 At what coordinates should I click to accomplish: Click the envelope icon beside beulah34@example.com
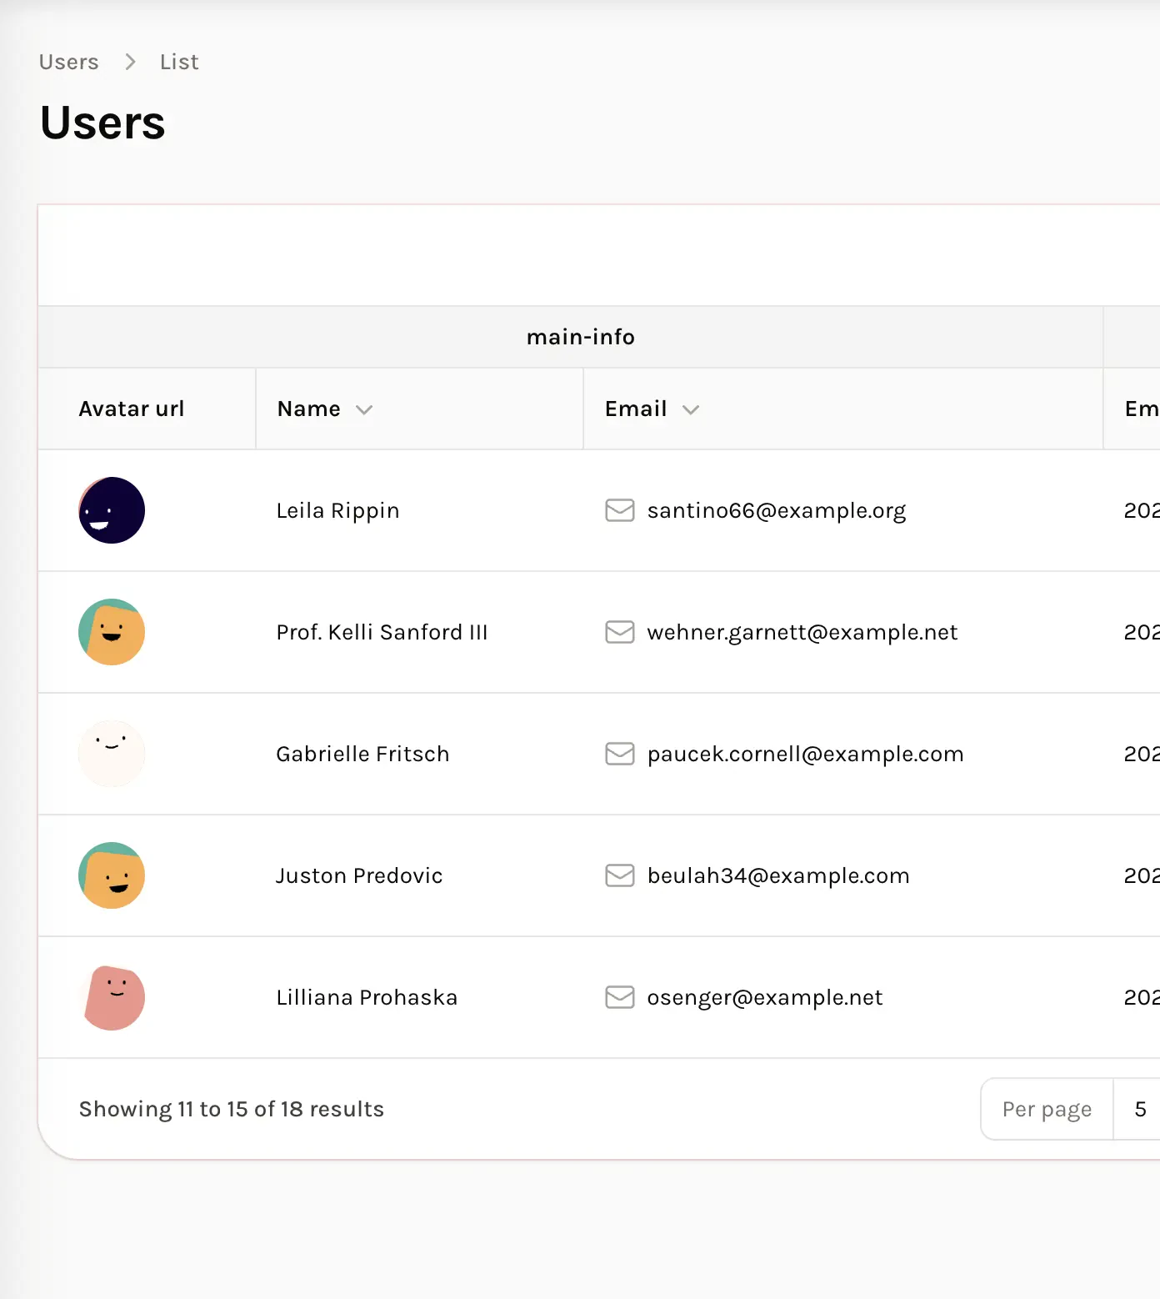click(x=619, y=875)
